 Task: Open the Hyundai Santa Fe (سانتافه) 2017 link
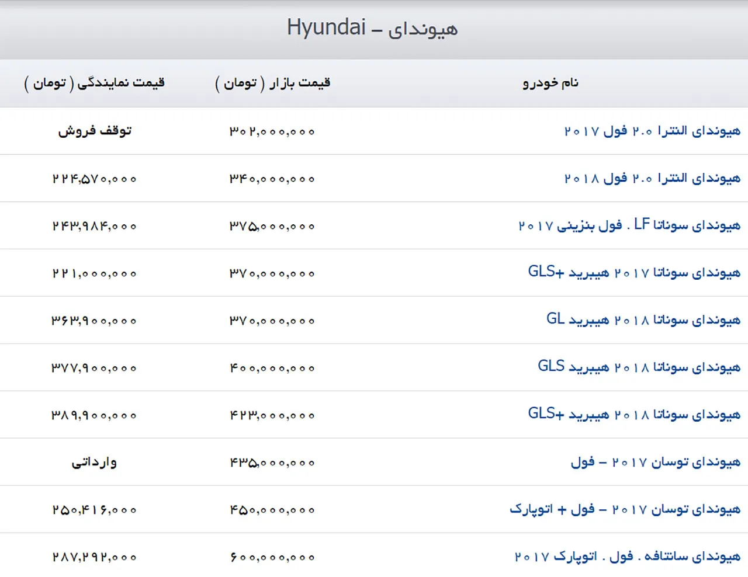click(x=628, y=557)
